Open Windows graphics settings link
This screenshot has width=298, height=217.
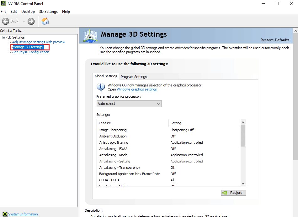pyautogui.click(x=137, y=89)
